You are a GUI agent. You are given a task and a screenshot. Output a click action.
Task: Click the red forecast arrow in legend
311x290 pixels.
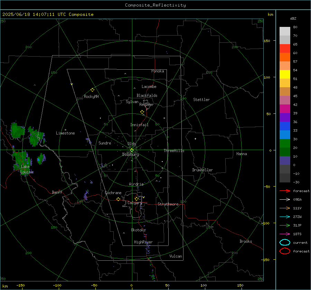point(285,191)
